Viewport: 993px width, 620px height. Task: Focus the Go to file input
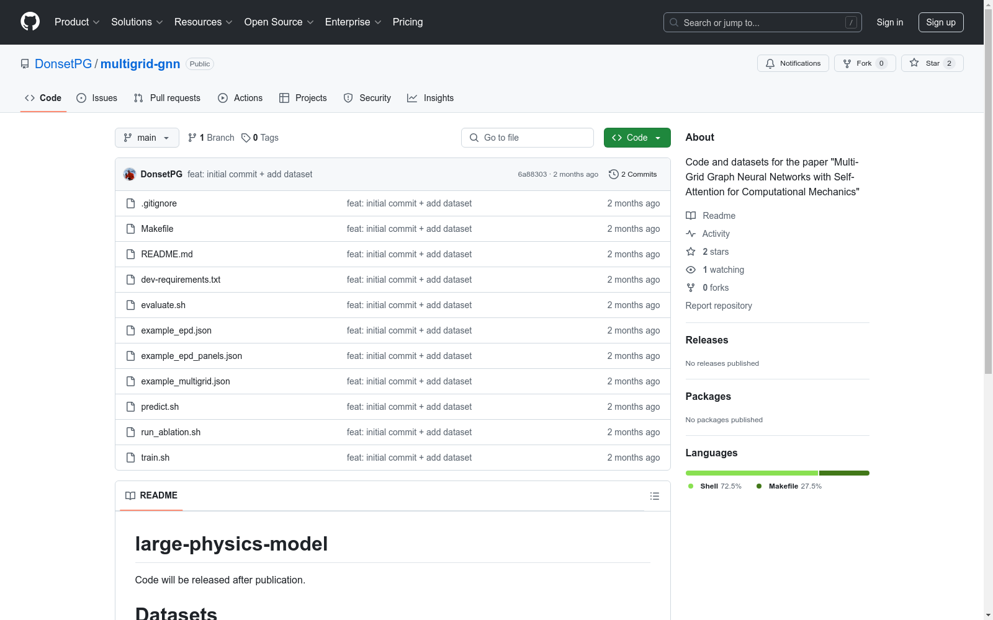[x=528, y=138]
